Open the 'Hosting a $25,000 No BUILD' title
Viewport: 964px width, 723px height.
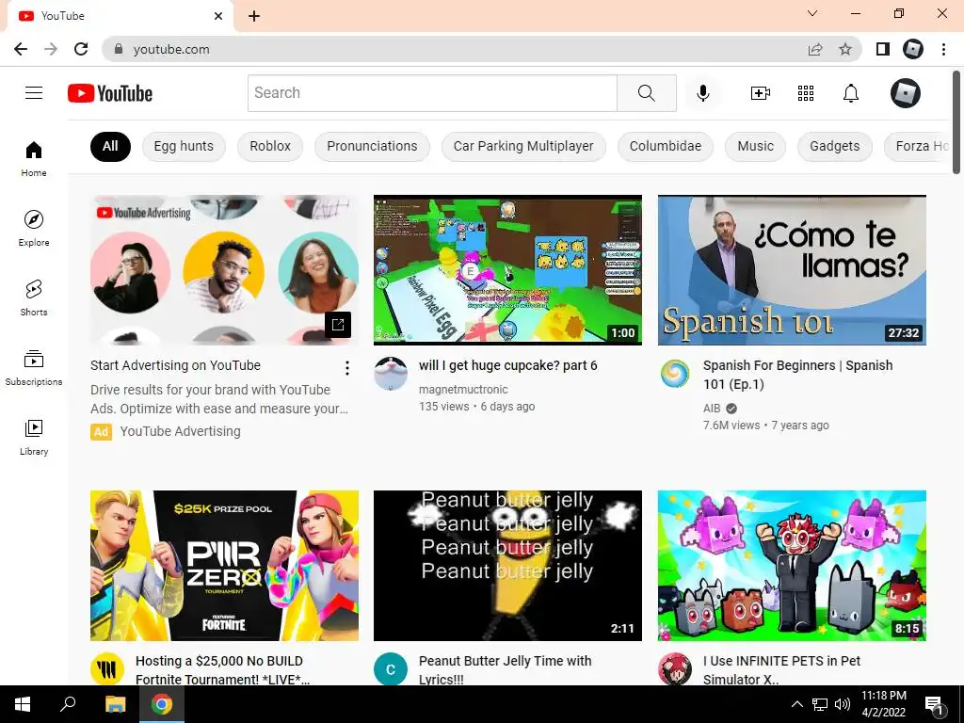click(222, 669)
